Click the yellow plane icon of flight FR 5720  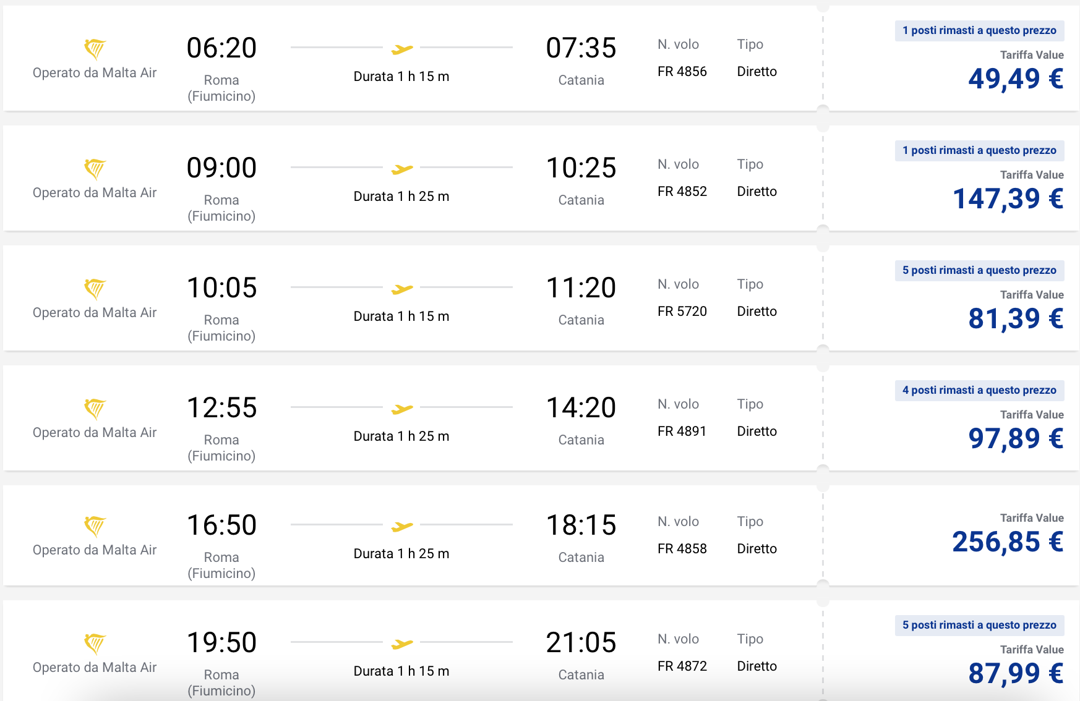pyautogui.click(x=402, y=289)
